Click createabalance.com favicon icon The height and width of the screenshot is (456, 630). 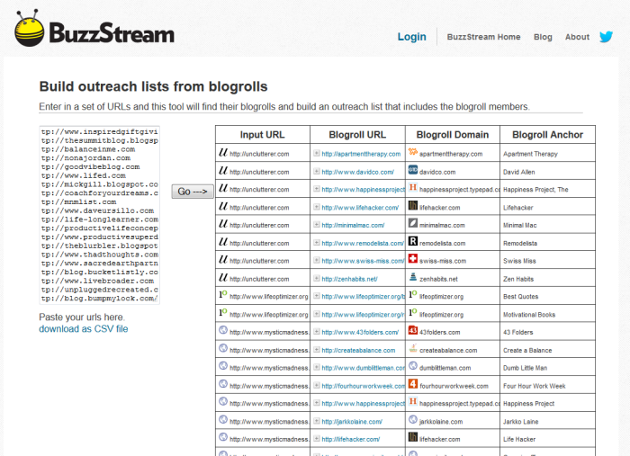click(413, 348)
